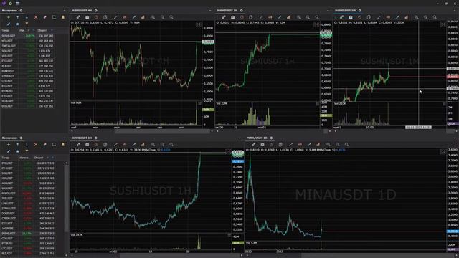Expand dropdown arrow of top watchlist panel header
The width and height of the screenshot is (459, 258).
click(65, 11)
